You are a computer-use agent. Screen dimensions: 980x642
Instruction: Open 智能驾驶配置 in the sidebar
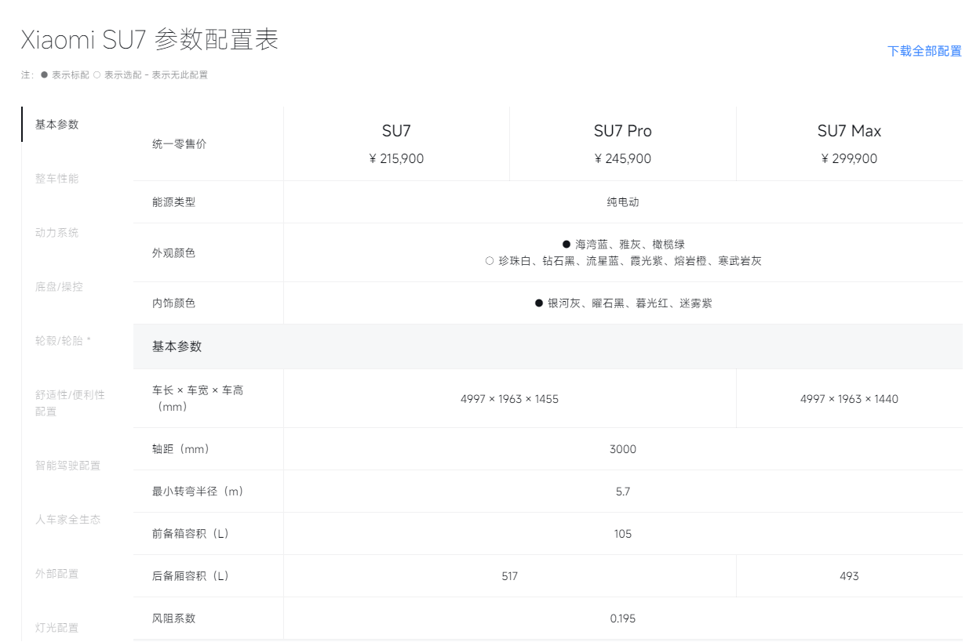tap(68, 466)
